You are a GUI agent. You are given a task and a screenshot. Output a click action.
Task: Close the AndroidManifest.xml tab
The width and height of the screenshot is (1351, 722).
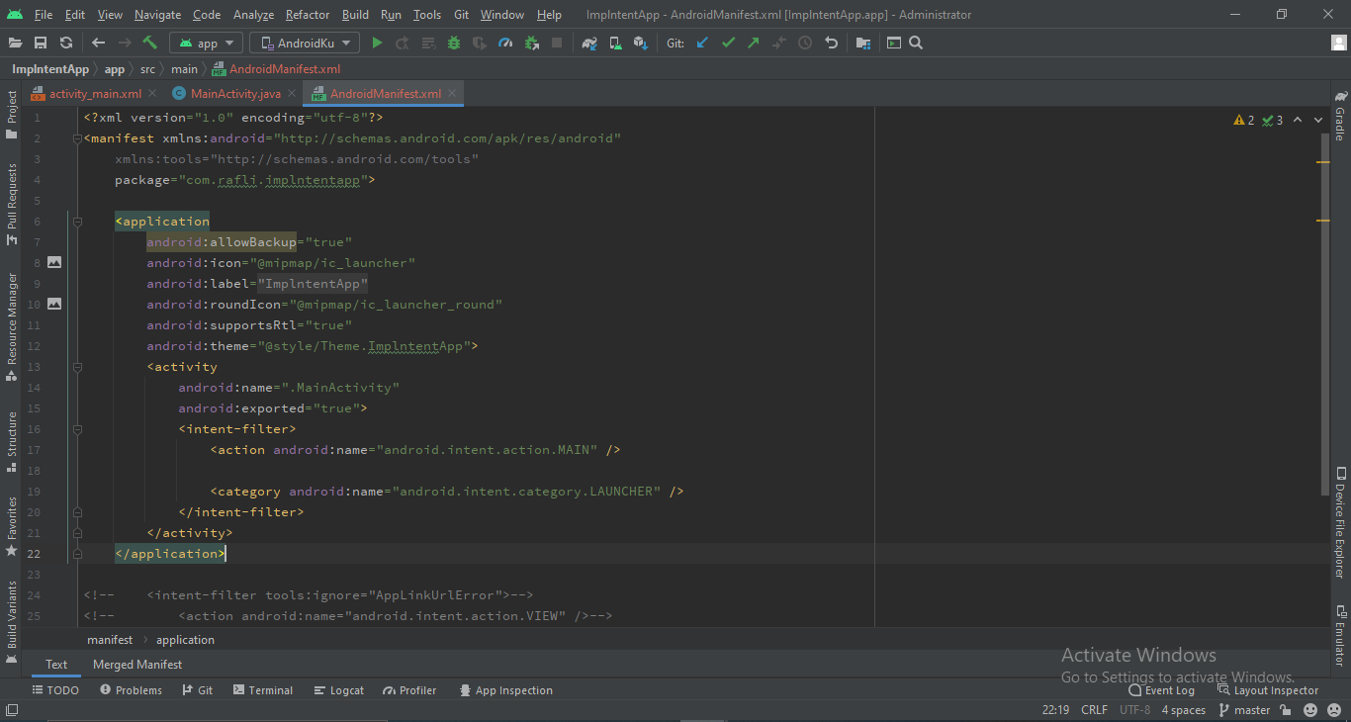click(452, 94)
